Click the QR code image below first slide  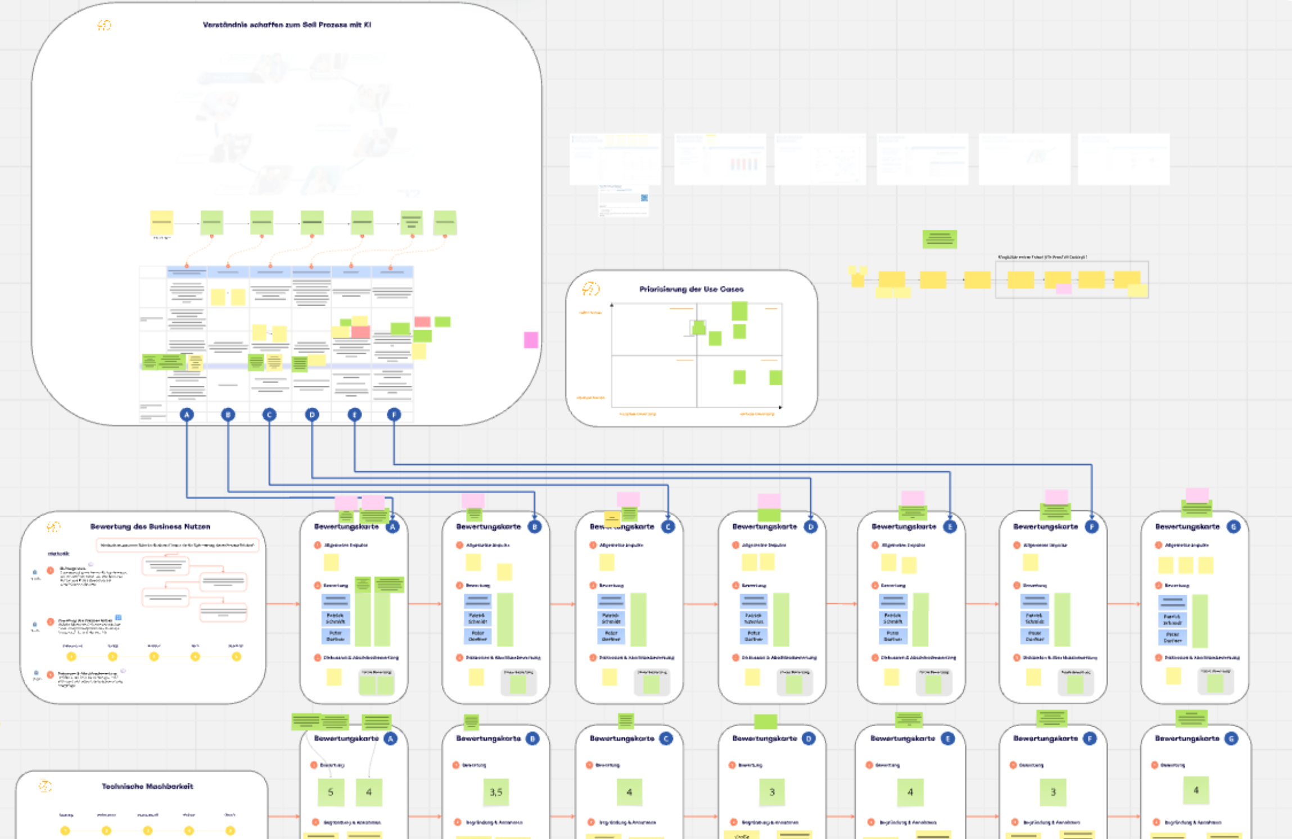pyautogui.click(x=644, y=198)
